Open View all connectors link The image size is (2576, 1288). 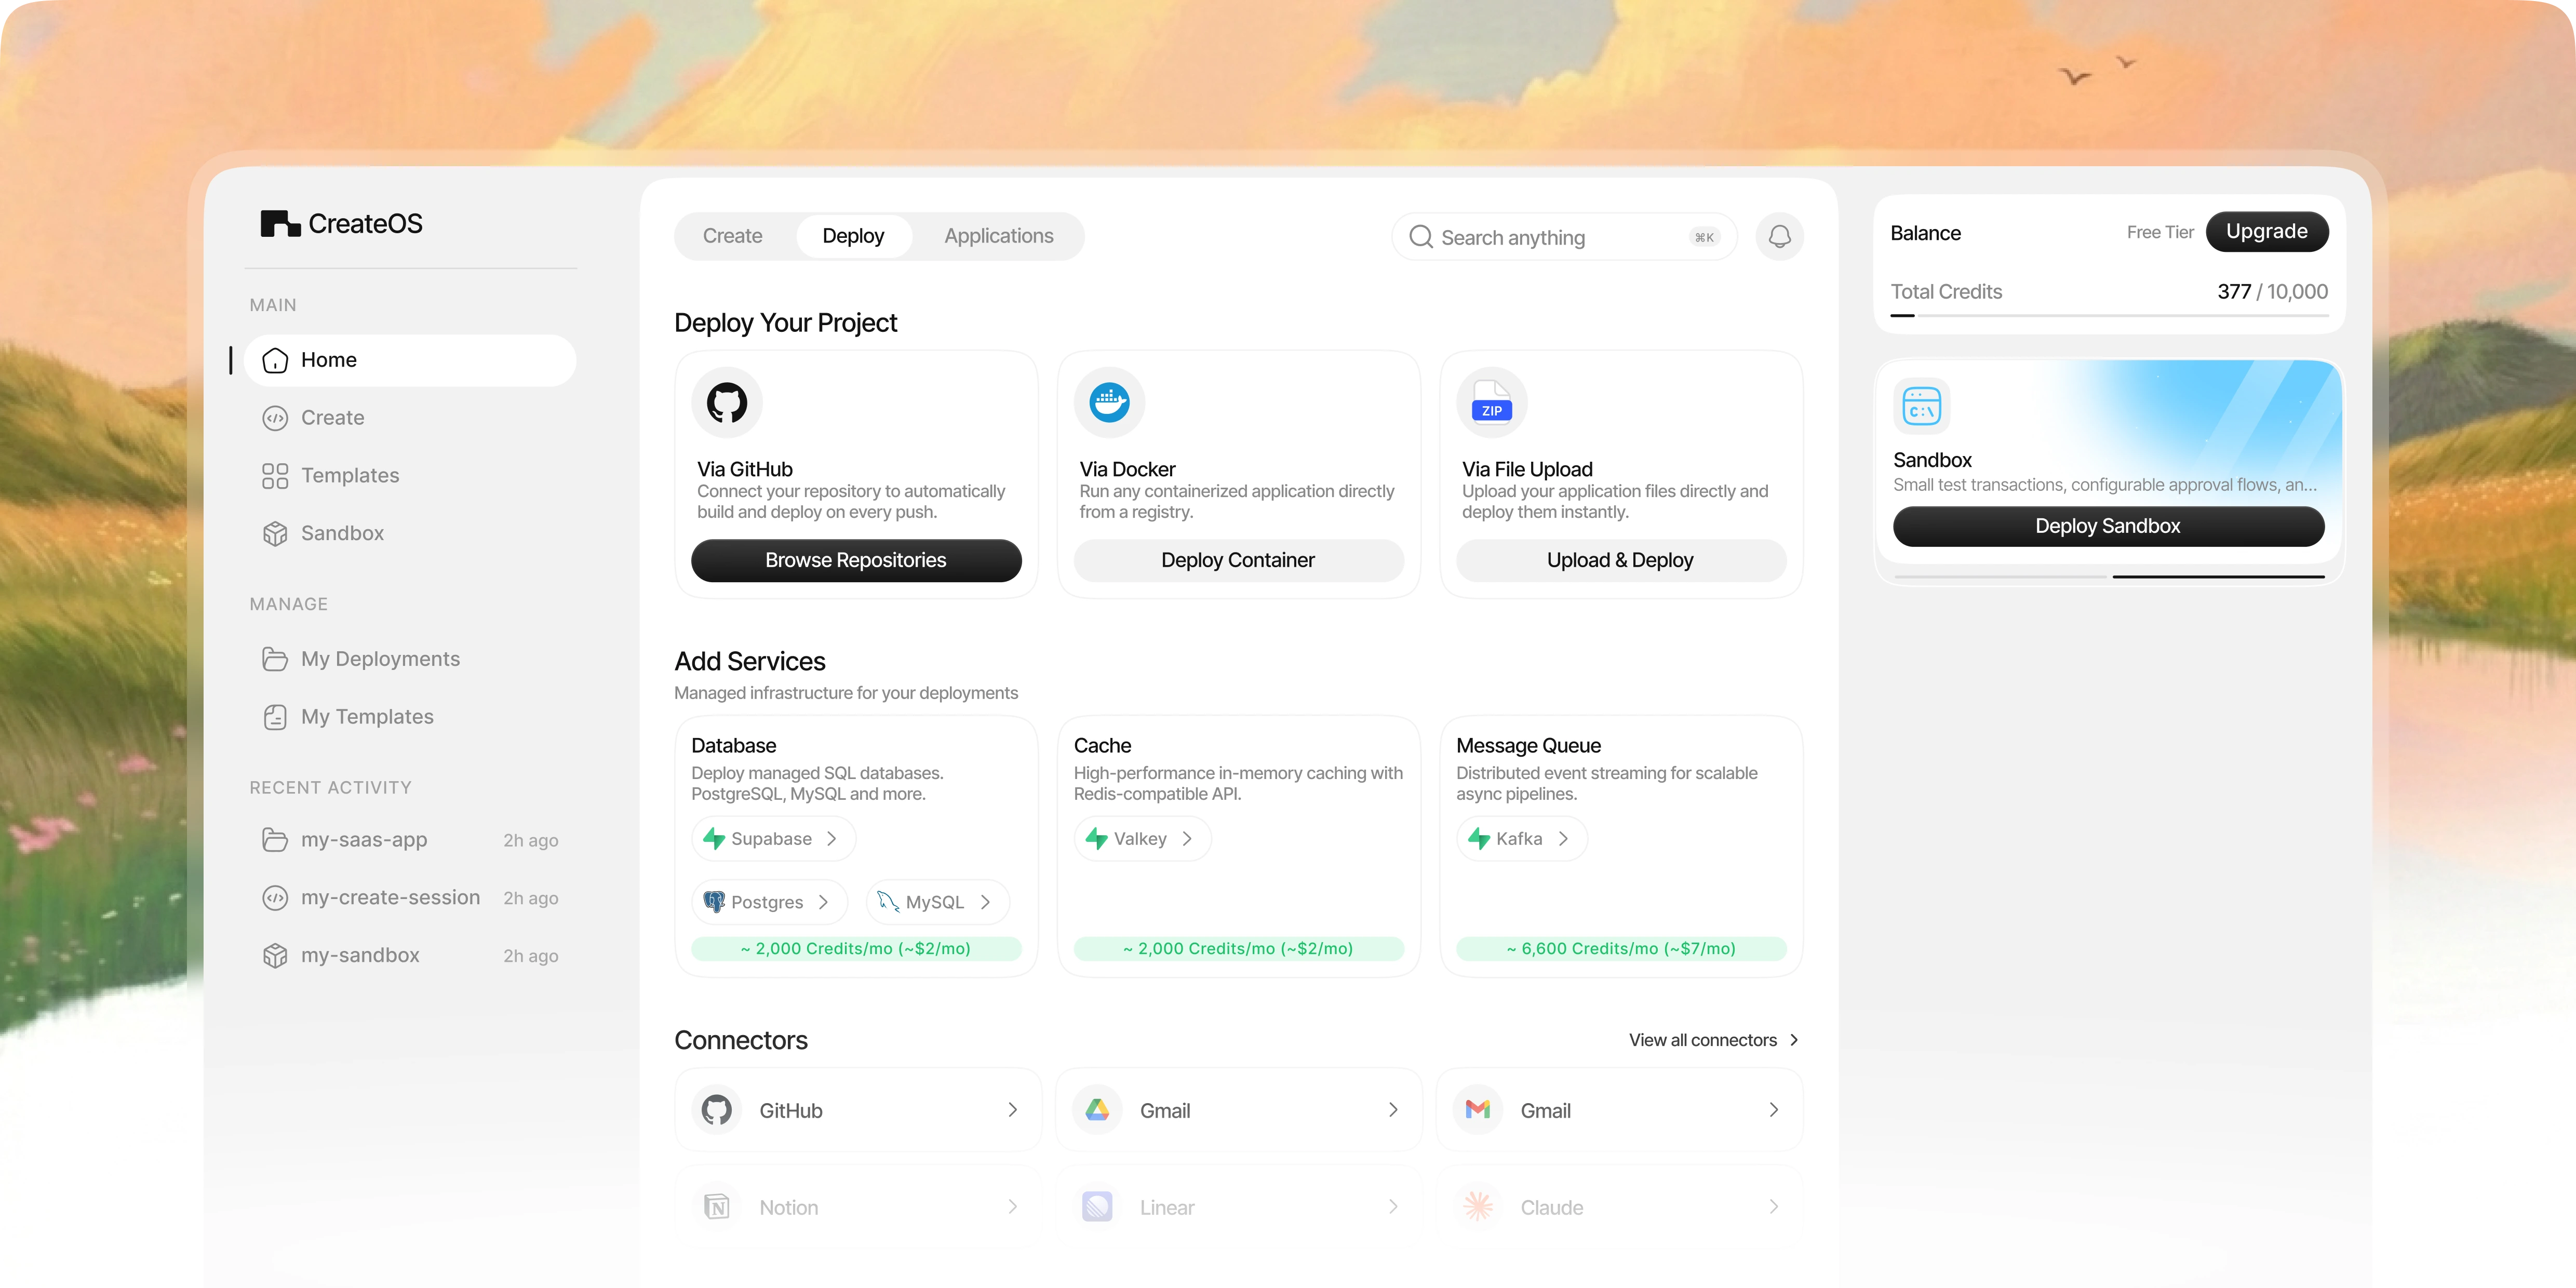(1711, 1039)
